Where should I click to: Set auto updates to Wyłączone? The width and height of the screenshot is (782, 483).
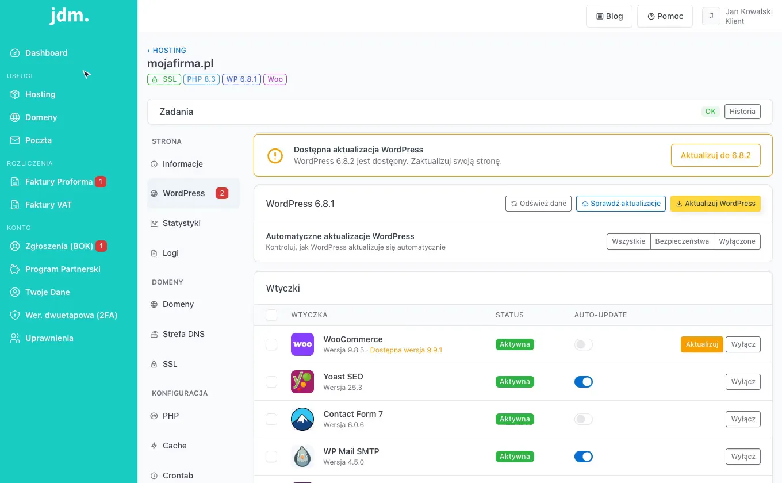737,241
